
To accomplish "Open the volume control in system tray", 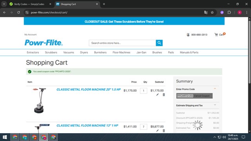I will tap(224, 137).
